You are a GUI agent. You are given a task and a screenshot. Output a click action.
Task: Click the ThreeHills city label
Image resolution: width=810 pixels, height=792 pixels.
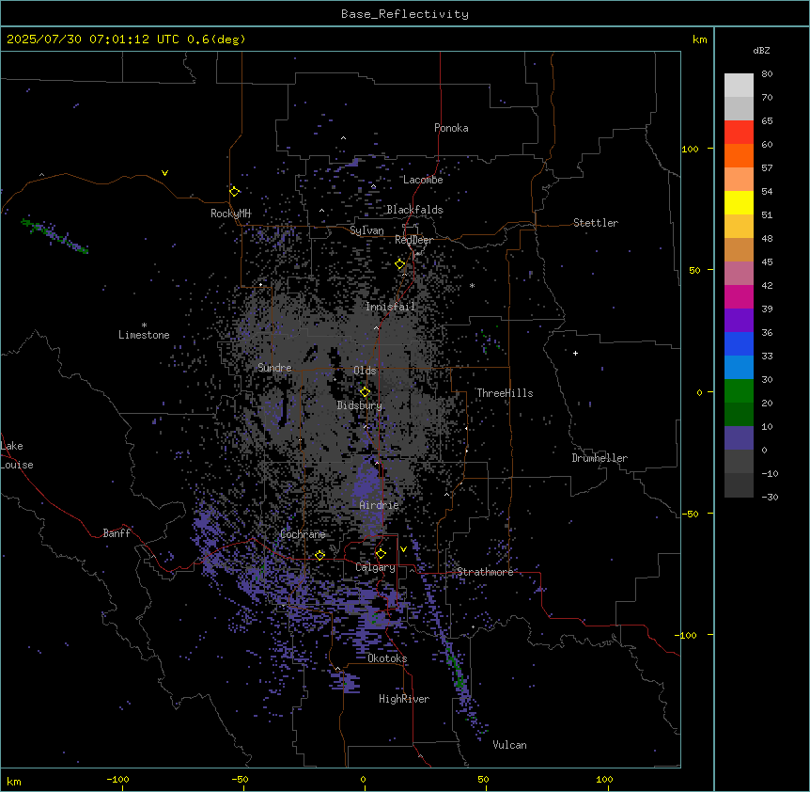tap(505, 393)
